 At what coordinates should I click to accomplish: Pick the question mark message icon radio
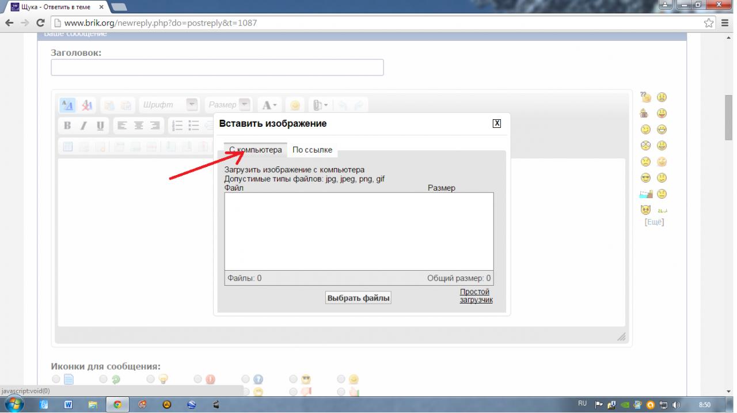[x=245, y=379]
